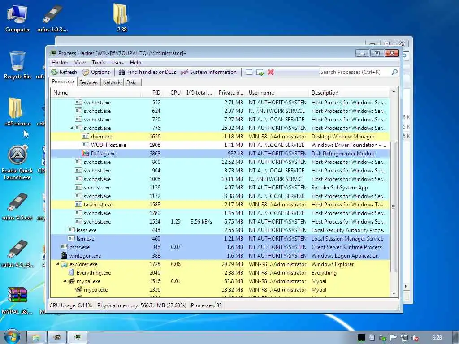Select the MYPAL_68 archive icon
459x344 pixels.
(17, 301)
